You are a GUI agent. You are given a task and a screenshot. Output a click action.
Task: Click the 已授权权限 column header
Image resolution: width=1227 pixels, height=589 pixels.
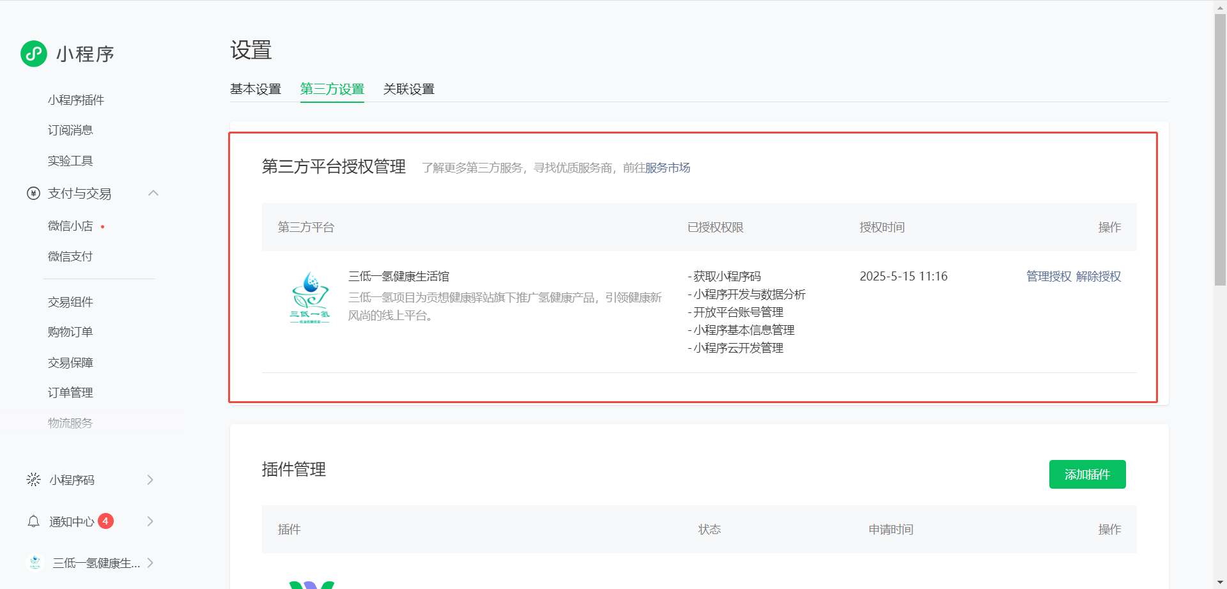pos(716,227)
